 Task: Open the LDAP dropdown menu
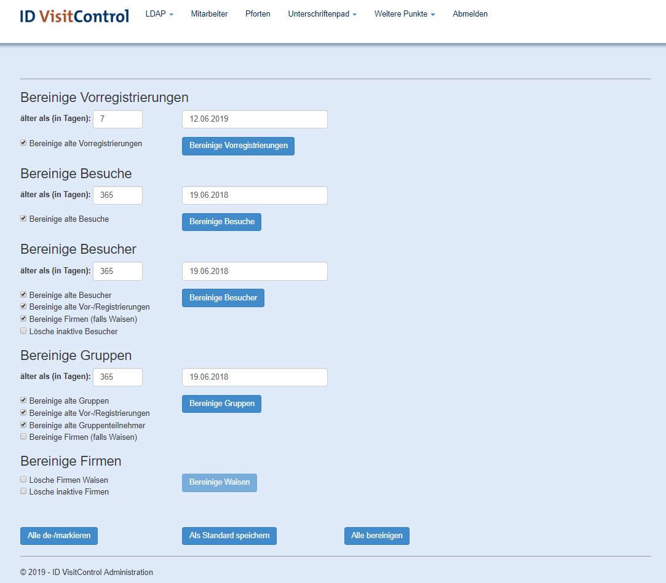click(159, 14)
